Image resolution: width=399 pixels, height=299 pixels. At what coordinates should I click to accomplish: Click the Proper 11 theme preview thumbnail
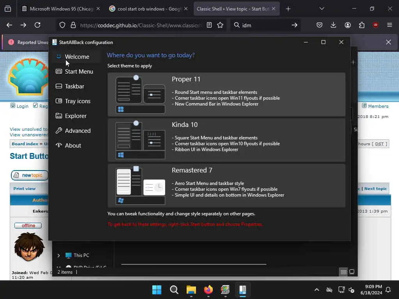(140, 94)
